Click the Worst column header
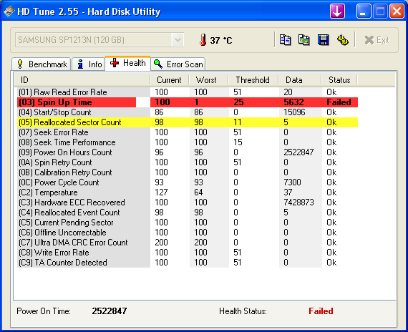Screen dimensions: 408x332 click(209, 80)
